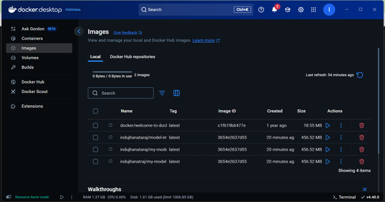This screenshot has width=385, height=202.
Task: Go to Containers in sidebar
Action: click(39, 38)
